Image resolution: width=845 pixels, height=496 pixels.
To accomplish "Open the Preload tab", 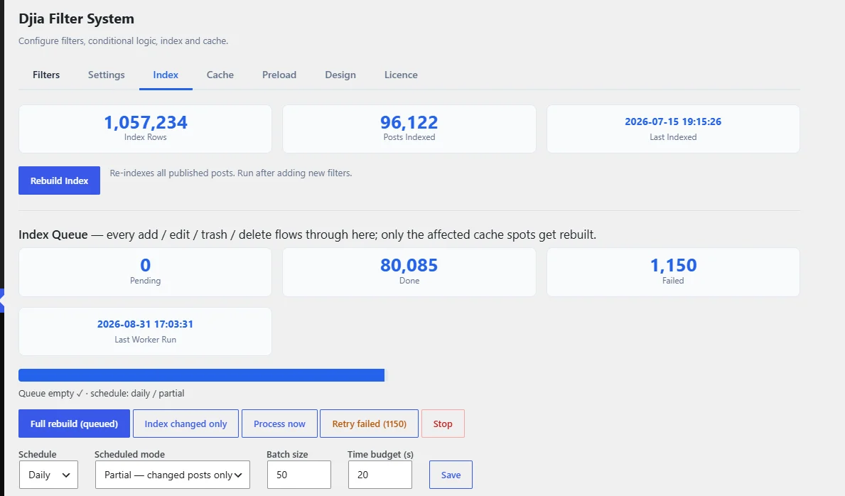I will pyautogui.click(x=279, y=75).
